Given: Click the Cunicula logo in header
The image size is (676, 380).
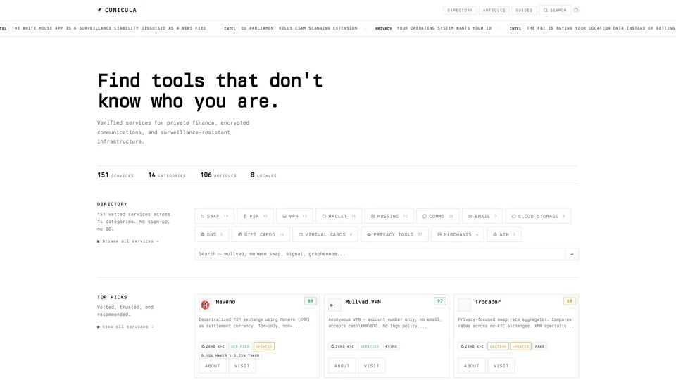Looking at the screenshot, I should [x=117, y=10].
